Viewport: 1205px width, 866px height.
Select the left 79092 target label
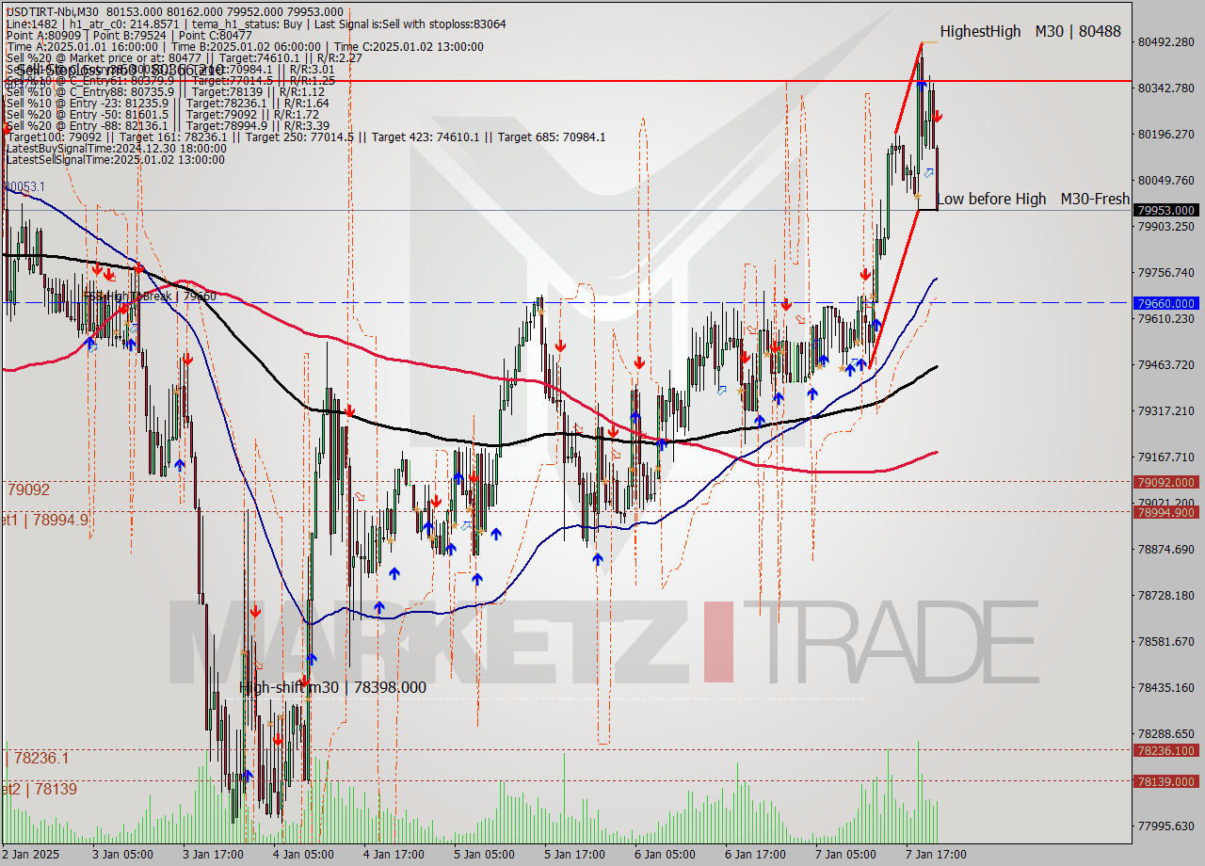(28, 490)
